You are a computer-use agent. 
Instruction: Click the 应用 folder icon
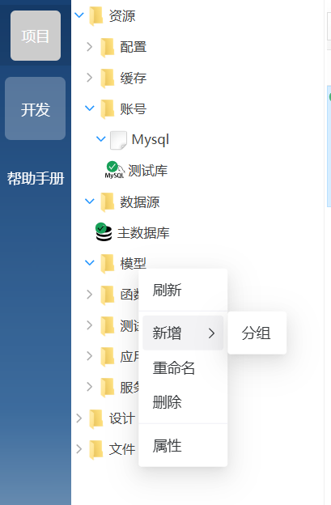(107, 356)
